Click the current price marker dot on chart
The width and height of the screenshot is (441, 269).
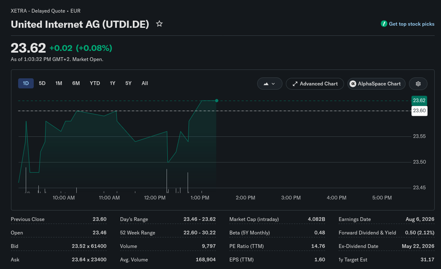217,101
